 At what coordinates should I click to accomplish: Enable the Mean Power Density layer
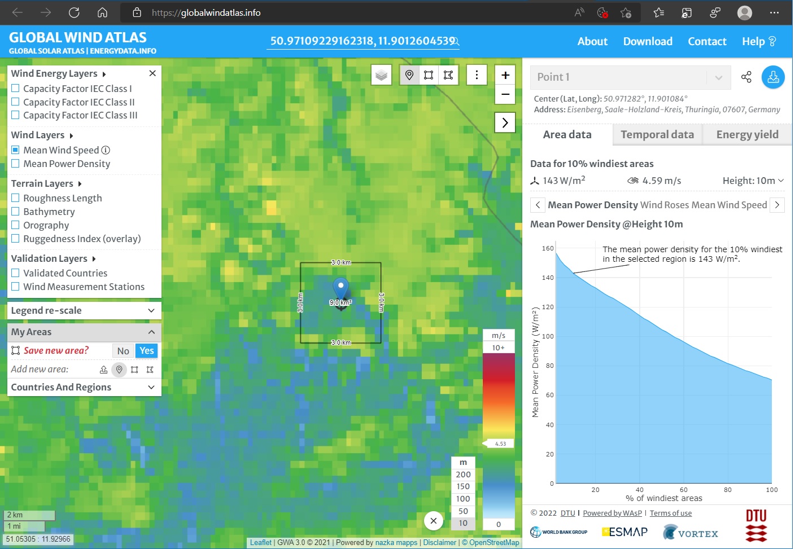(16, 164)
